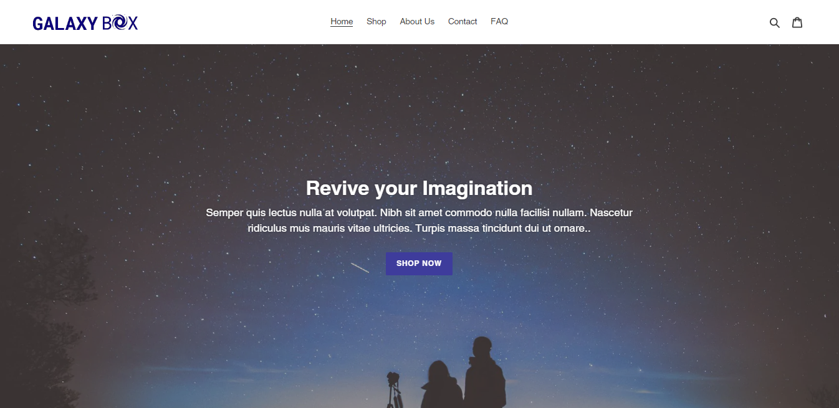Open the Contact page link
Image resolution: width=839 pixels, height=408 pixels.
click(463, 21)
